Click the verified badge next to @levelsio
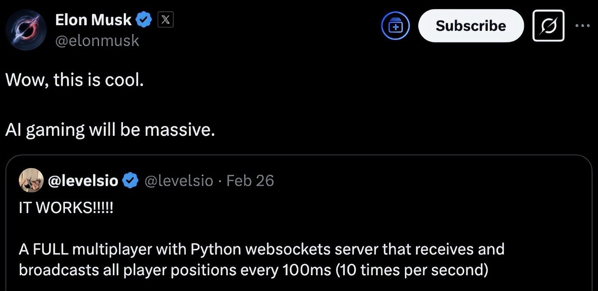598x291 pixels. tap(129, 180)
